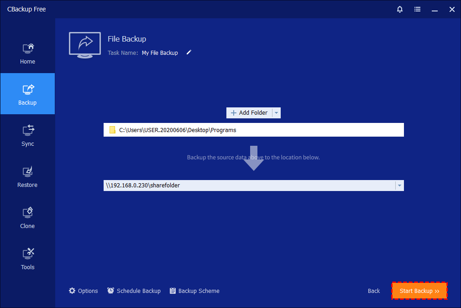Viewport: 461px width, 308px height.
Task: Expand the destination path dropdown
Action: pyautogui.click(x=399, y=186)
